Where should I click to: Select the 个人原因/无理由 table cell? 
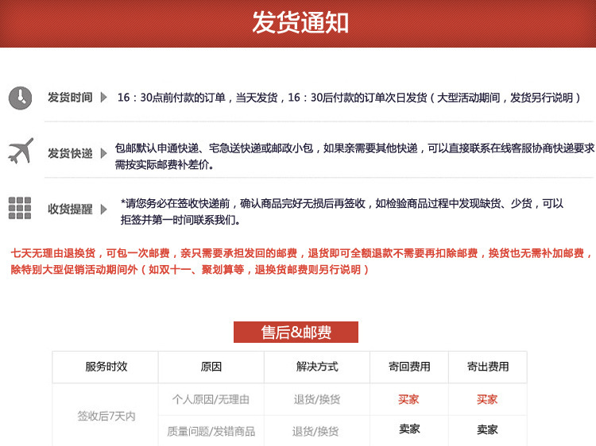pyautogui.click(x=211, y=400)
